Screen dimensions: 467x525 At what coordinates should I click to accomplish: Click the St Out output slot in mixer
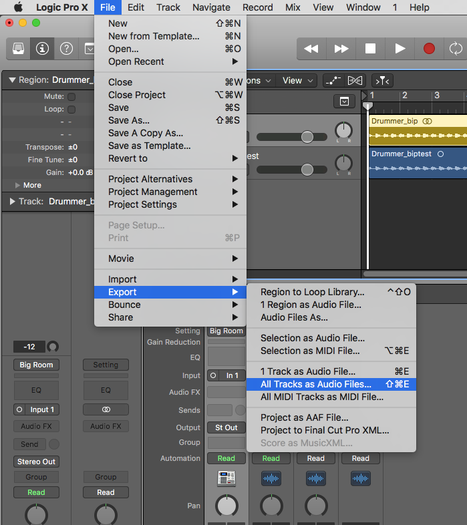[x=226, y=427]
